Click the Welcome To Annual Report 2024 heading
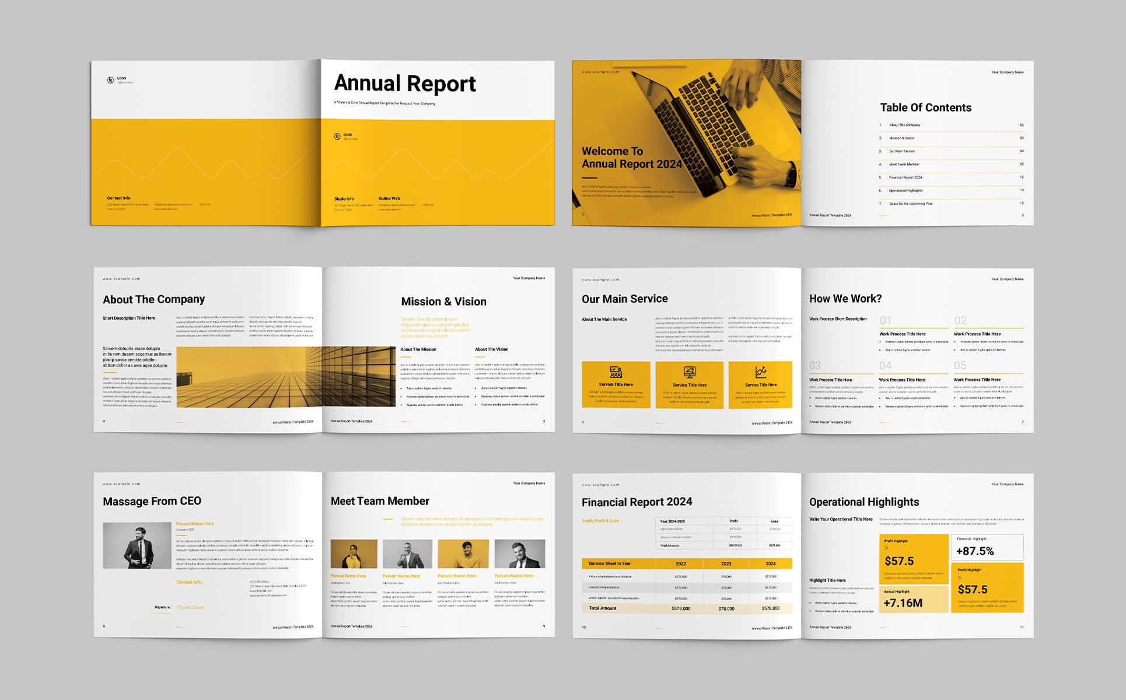 (631, 157)
